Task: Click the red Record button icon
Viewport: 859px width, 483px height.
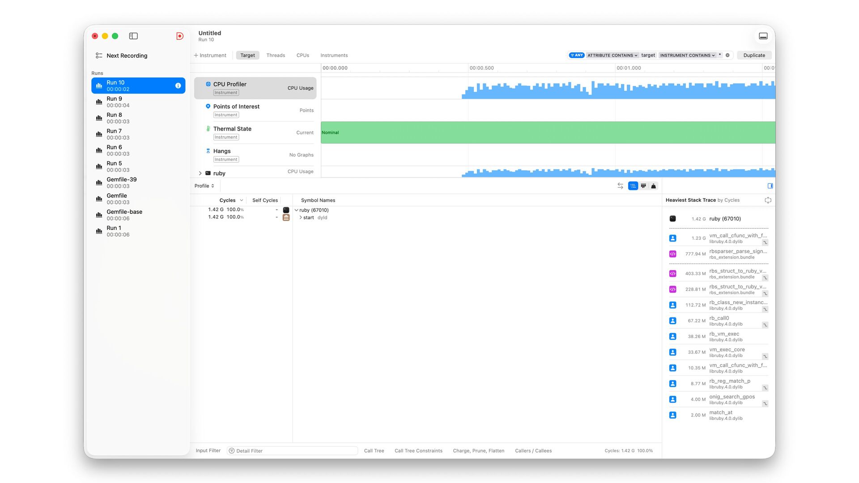Action: pyautogui.click(x=180, y=36)
